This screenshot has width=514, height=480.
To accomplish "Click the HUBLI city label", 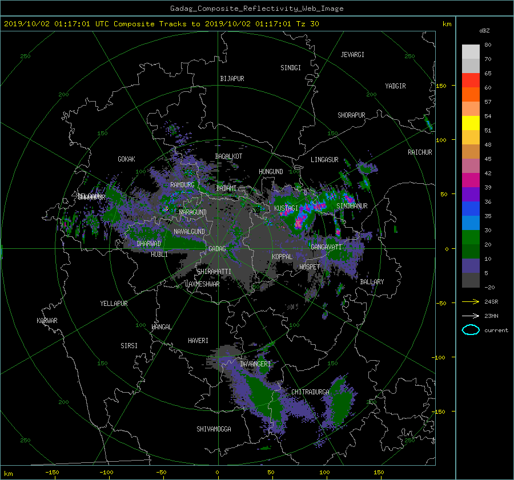I will pyautogui.click(x=159, y=254).
